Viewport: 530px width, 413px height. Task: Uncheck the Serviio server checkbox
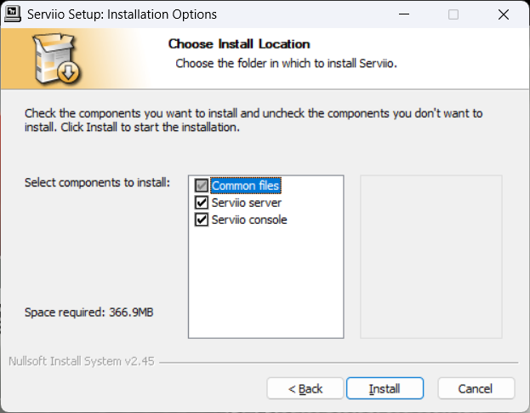coord(202,203)
